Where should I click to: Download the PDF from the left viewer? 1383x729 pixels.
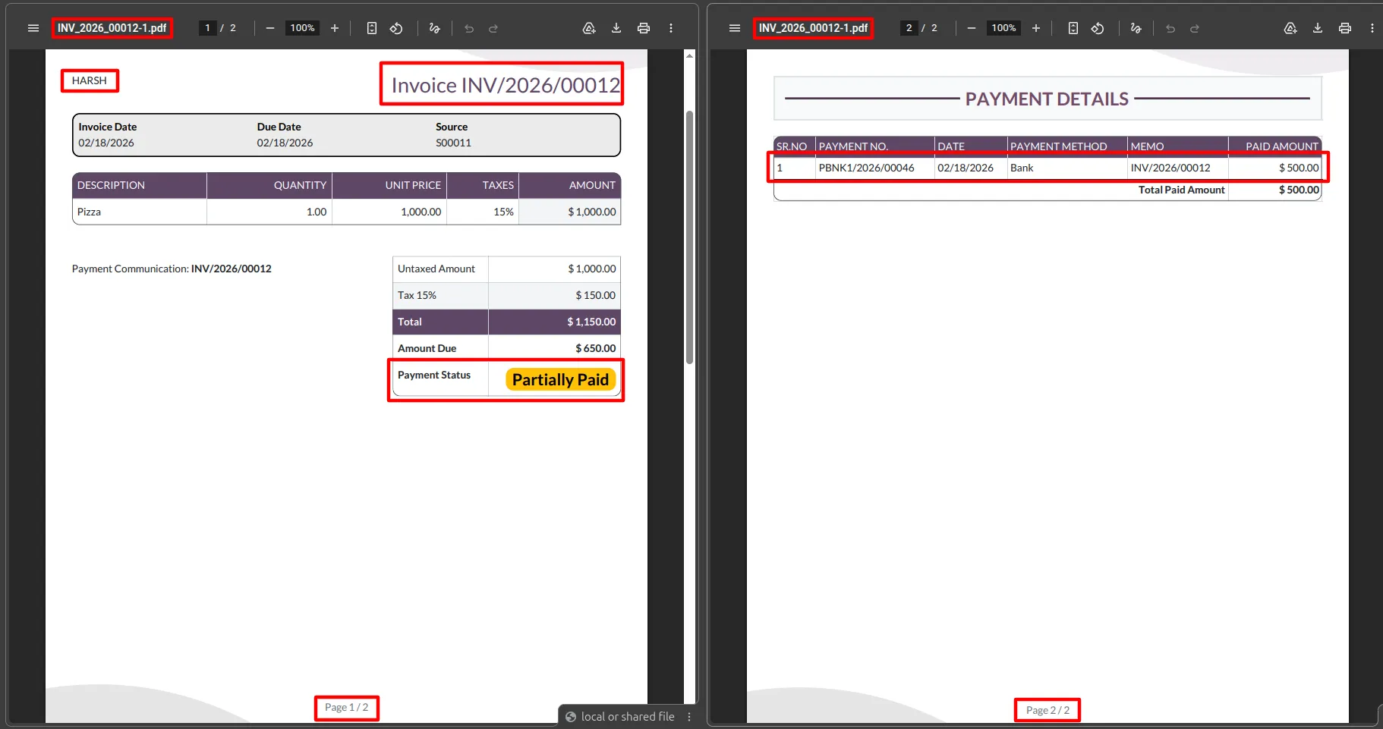[616, 28]
